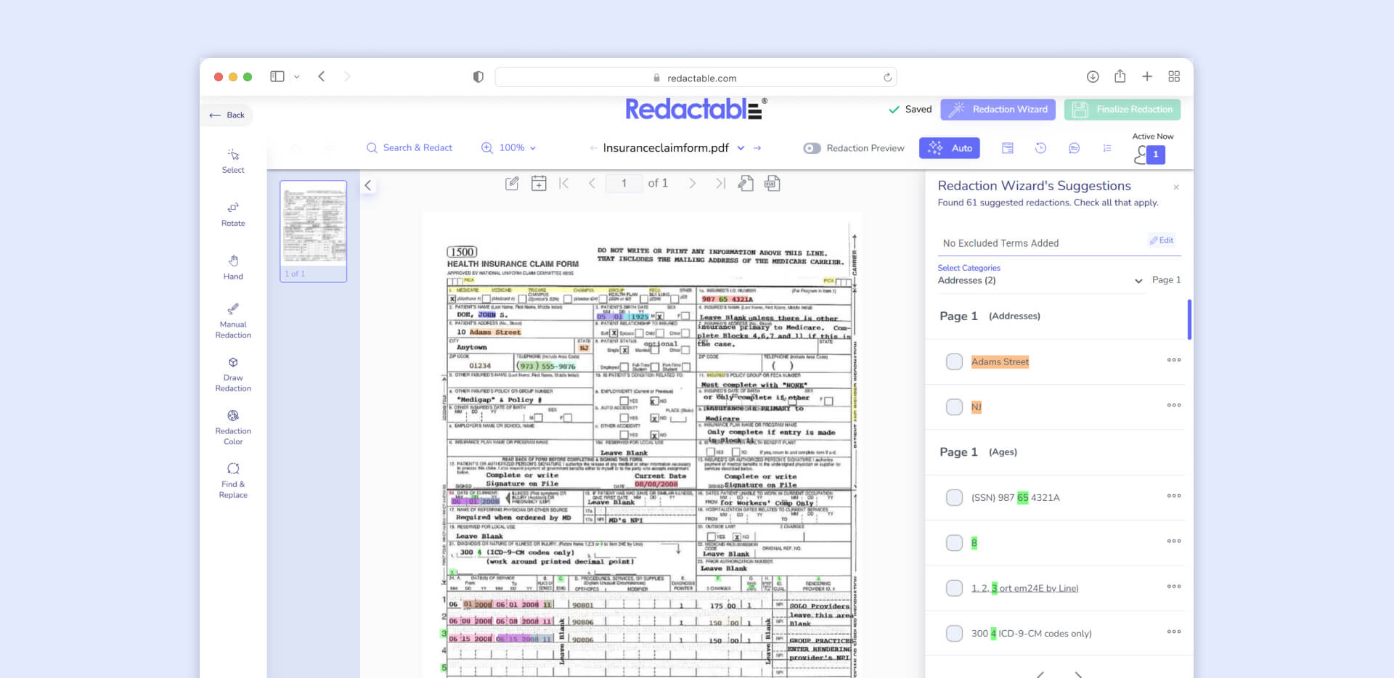Open options menu for ICD-9-CM row
The width and height of the screenshot is (1394, 678).
pos(1174,632)
